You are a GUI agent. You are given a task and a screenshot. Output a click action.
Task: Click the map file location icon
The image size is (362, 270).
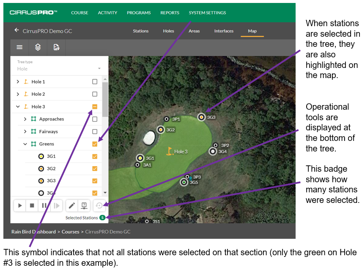click(56, 47)
